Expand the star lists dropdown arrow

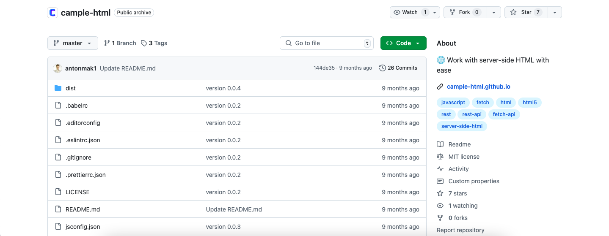pos(555,12)
